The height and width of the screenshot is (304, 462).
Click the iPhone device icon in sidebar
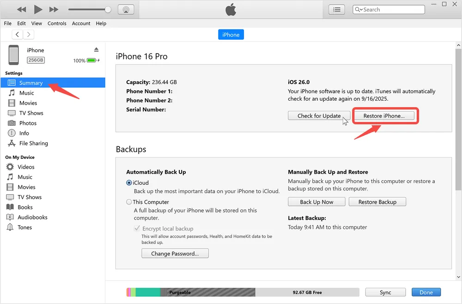(x=13, y=55)
